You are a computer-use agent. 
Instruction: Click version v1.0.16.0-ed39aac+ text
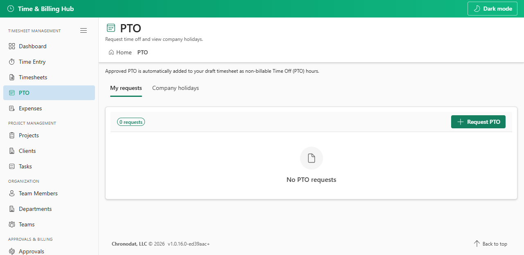pyautogui.click(x=189, y=244)
